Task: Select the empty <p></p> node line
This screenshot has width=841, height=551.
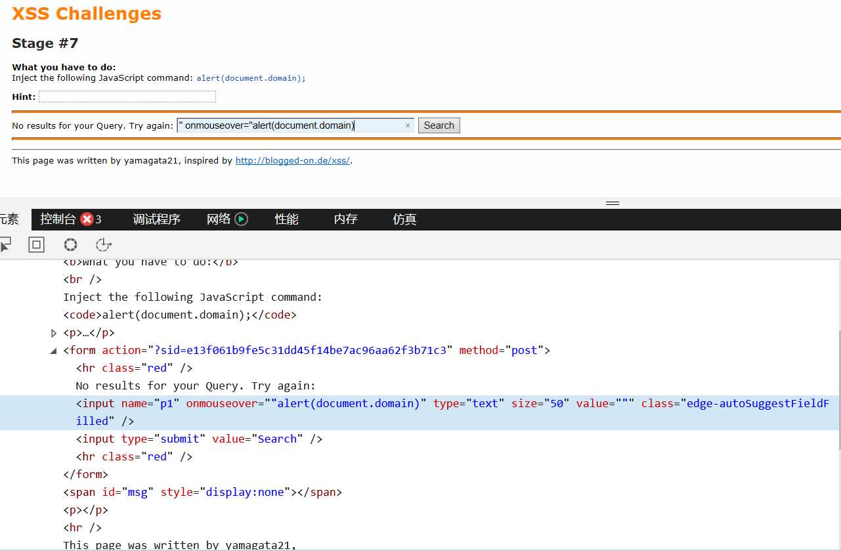Action: pos(85,510)
